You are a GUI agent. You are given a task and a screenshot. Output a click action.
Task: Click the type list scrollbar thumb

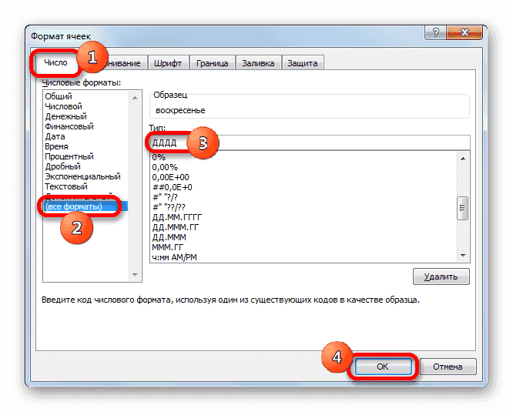click(463, 208)
